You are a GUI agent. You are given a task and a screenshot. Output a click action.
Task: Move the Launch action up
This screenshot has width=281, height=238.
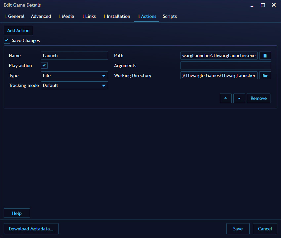tap(226, 98)
